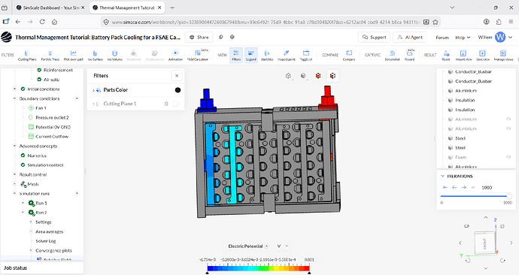Image resolution: width=519 pixels, height=275 pixels.
Task: Launch the AI Agent
Action: (410, 38)
